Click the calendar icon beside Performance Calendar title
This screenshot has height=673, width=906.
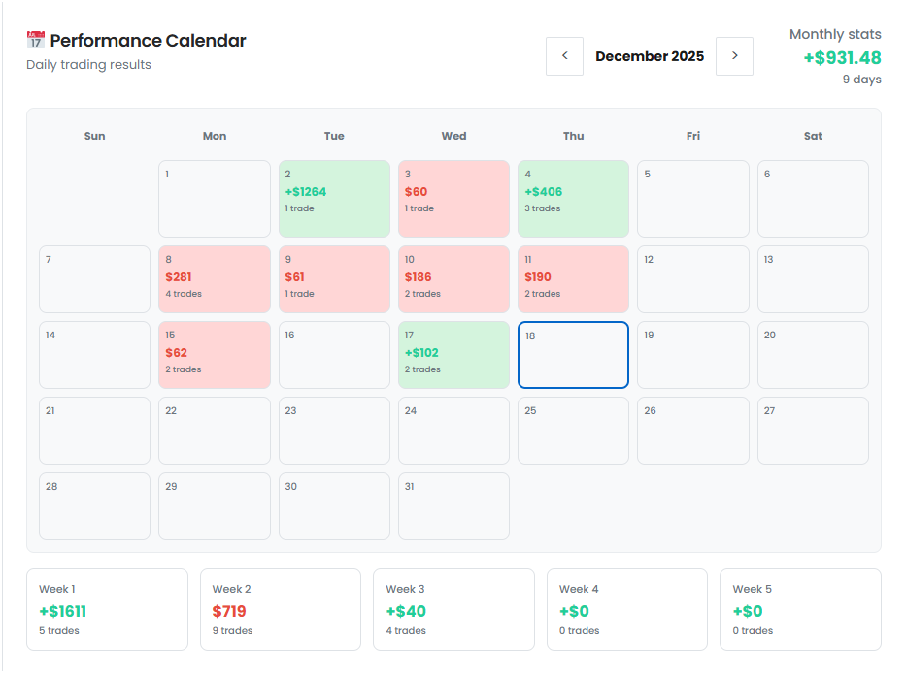pyautogui.click(x=35, y=39)
